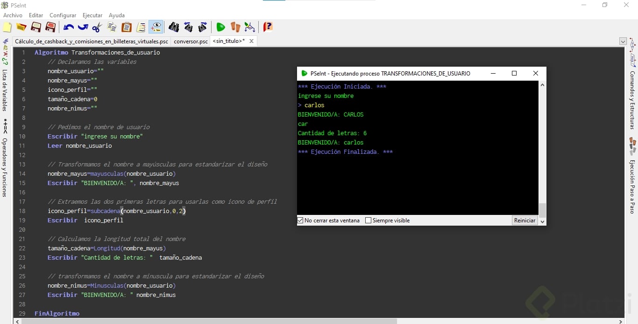Click editor horizontal scrollbar right arrow
Image resolution: width=638 pixels, height=324 pixels.
click(x=621, y=321)
